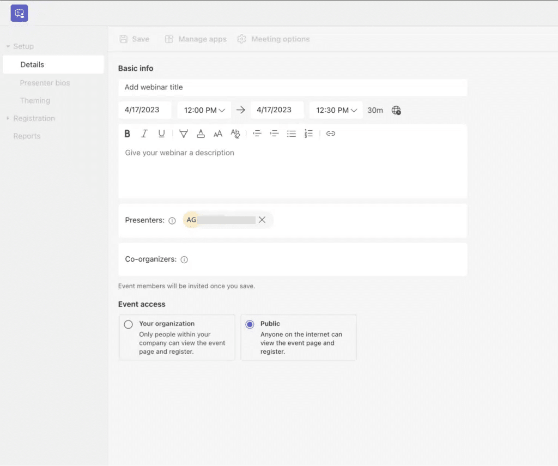The image size is (558, 466).
Task: Open the time zone globe icon
Action: point(397,110)
